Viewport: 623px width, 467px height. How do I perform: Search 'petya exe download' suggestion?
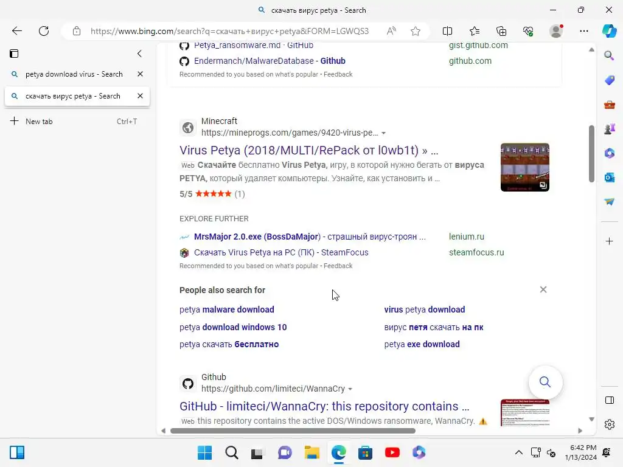422,344
